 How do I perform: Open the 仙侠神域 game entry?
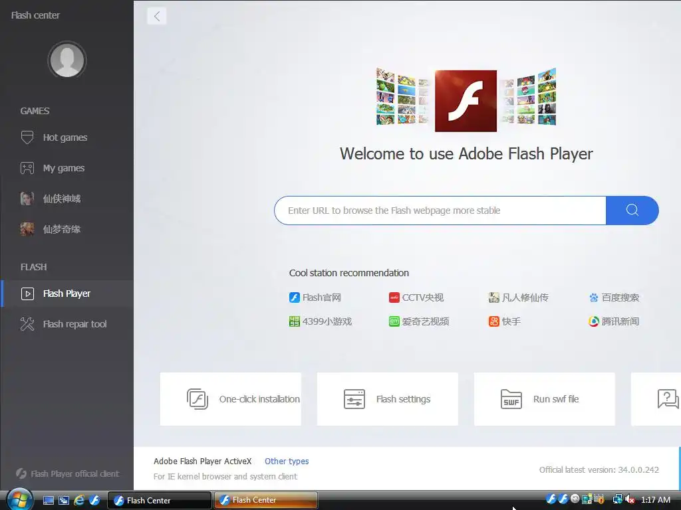click(x=67, y=199)
